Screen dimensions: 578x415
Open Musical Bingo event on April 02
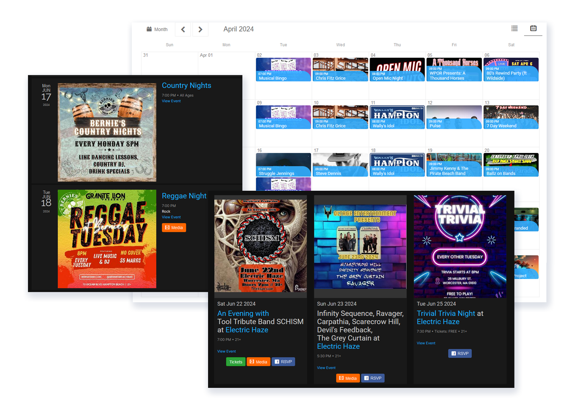click(x=283, y=70)
